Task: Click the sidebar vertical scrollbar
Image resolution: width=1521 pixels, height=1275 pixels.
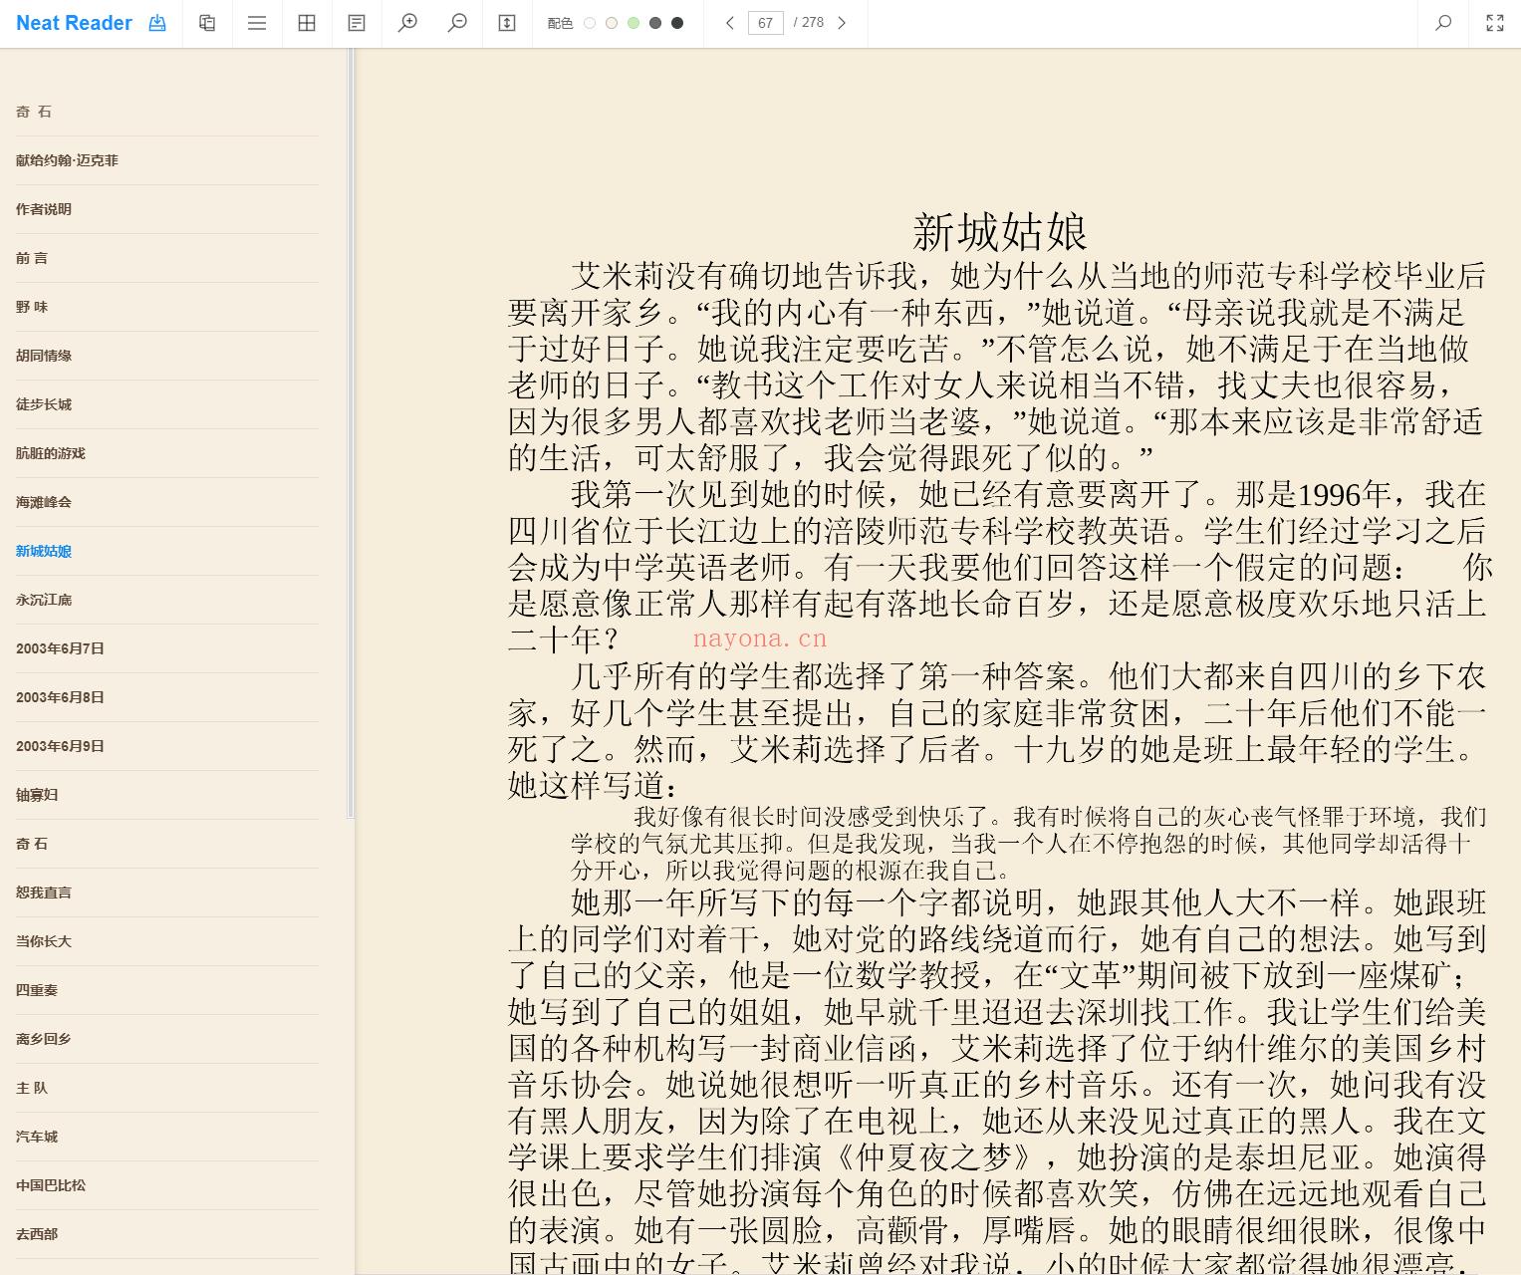Action: click(x=351, y=433)
